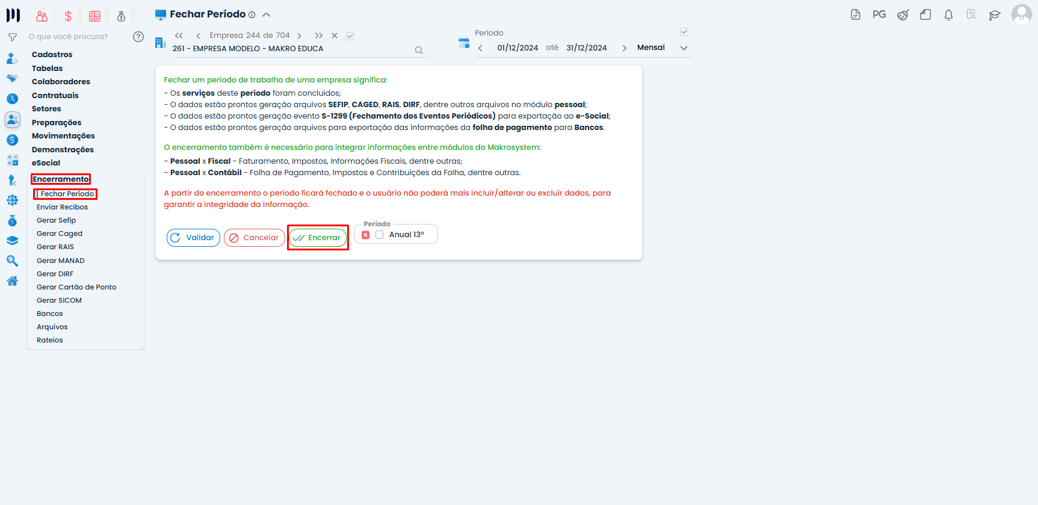The height and width of the screenshot is (505, 1038).
Task: Go to previous company
Action: point(199,36)
